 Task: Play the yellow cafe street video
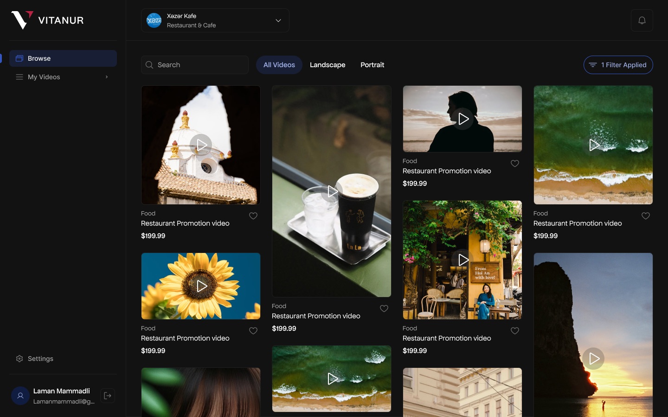coord(462,260)
